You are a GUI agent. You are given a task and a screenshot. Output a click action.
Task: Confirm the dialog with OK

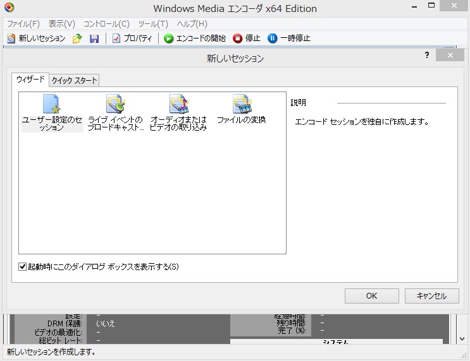coord(372,296)
